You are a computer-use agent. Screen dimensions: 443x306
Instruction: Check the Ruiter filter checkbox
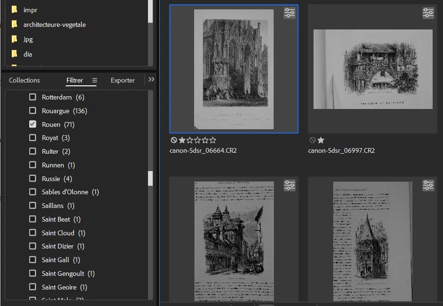tap(33, 151)
